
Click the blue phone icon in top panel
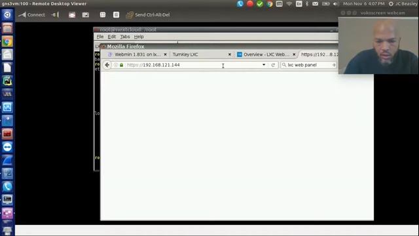240,4
